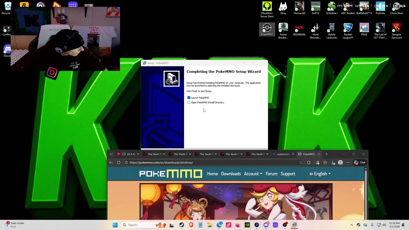Select Marathon Server Slam desktop icon

pos(267,10)
